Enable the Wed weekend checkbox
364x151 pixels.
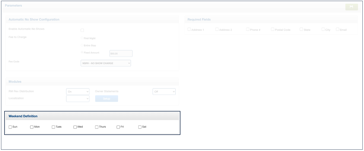75,127
